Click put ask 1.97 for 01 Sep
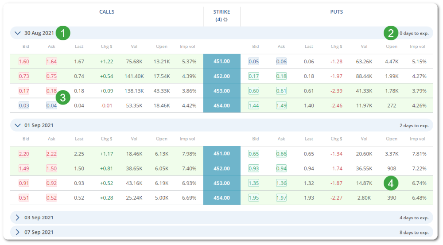The height and width of the screenshot is (245, 443). (281, 198)
